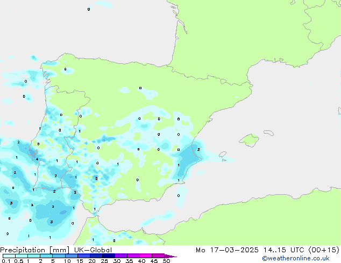Click the '45' legend scale label
The width and height of the screenshot is (341, 263).
point(154,261)
